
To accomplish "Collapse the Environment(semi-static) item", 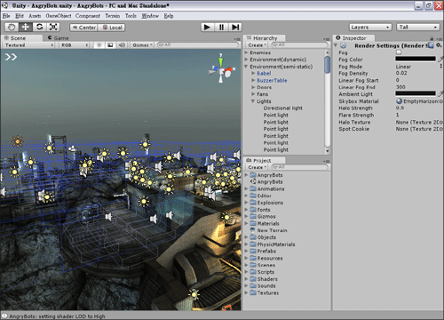I will [x=246, y=67].
